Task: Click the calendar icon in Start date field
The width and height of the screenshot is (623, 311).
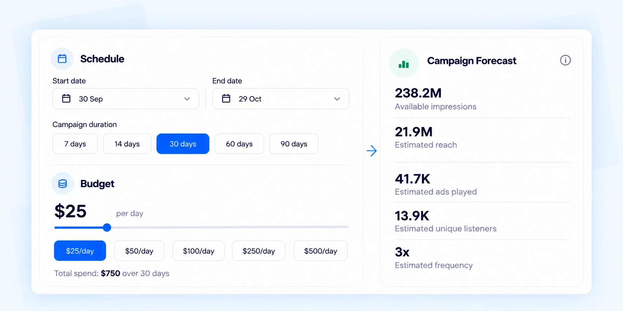Action: (66, 99)
